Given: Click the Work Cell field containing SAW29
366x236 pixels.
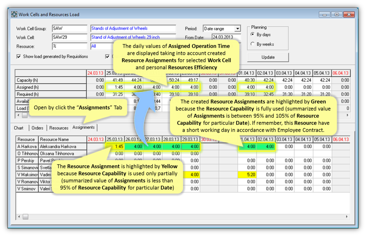Looking at the screenshot, I should click(x=70, y=37).
